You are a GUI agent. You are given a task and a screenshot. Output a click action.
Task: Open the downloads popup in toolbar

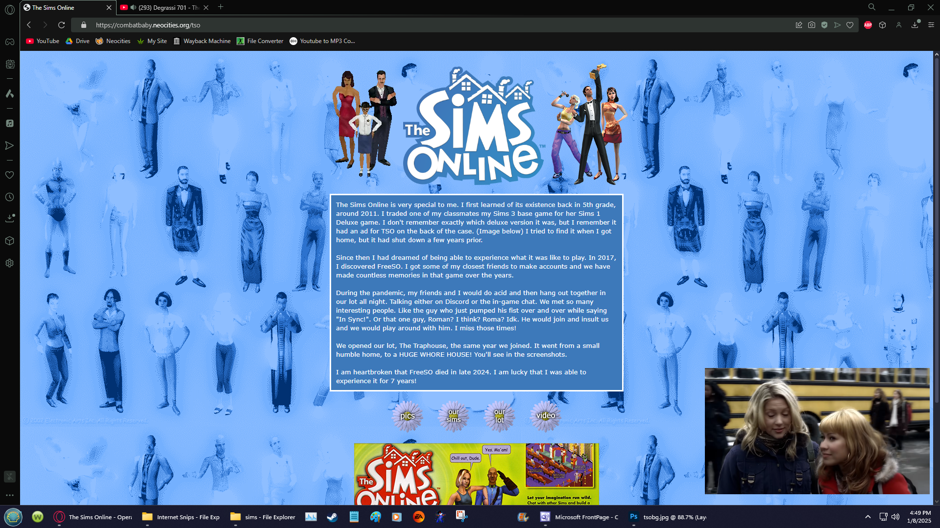(915, 25)
